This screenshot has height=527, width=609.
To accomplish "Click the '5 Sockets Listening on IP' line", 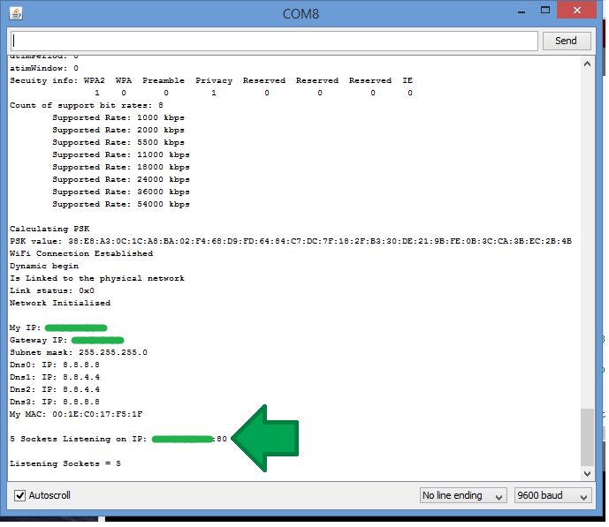I will (118, 439).
